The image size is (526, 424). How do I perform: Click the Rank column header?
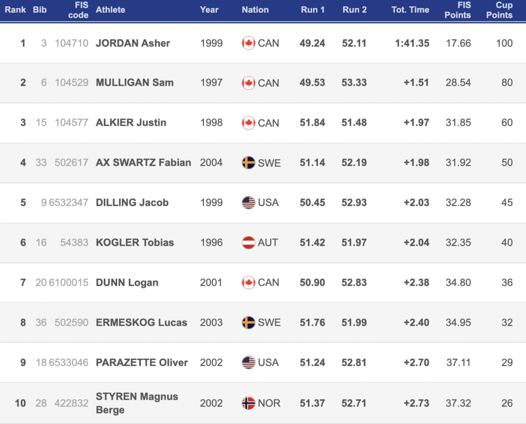point(15,10)
